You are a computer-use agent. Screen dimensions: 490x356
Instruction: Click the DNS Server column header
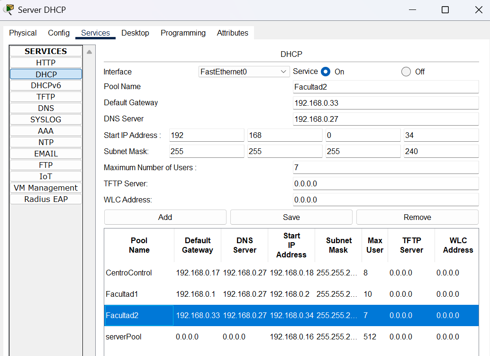245,246
